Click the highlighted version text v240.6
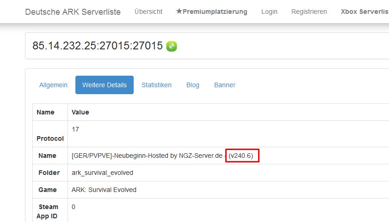The width and height of the screenshot is (389, 222). pyautogui.click(x=241, y=156)
